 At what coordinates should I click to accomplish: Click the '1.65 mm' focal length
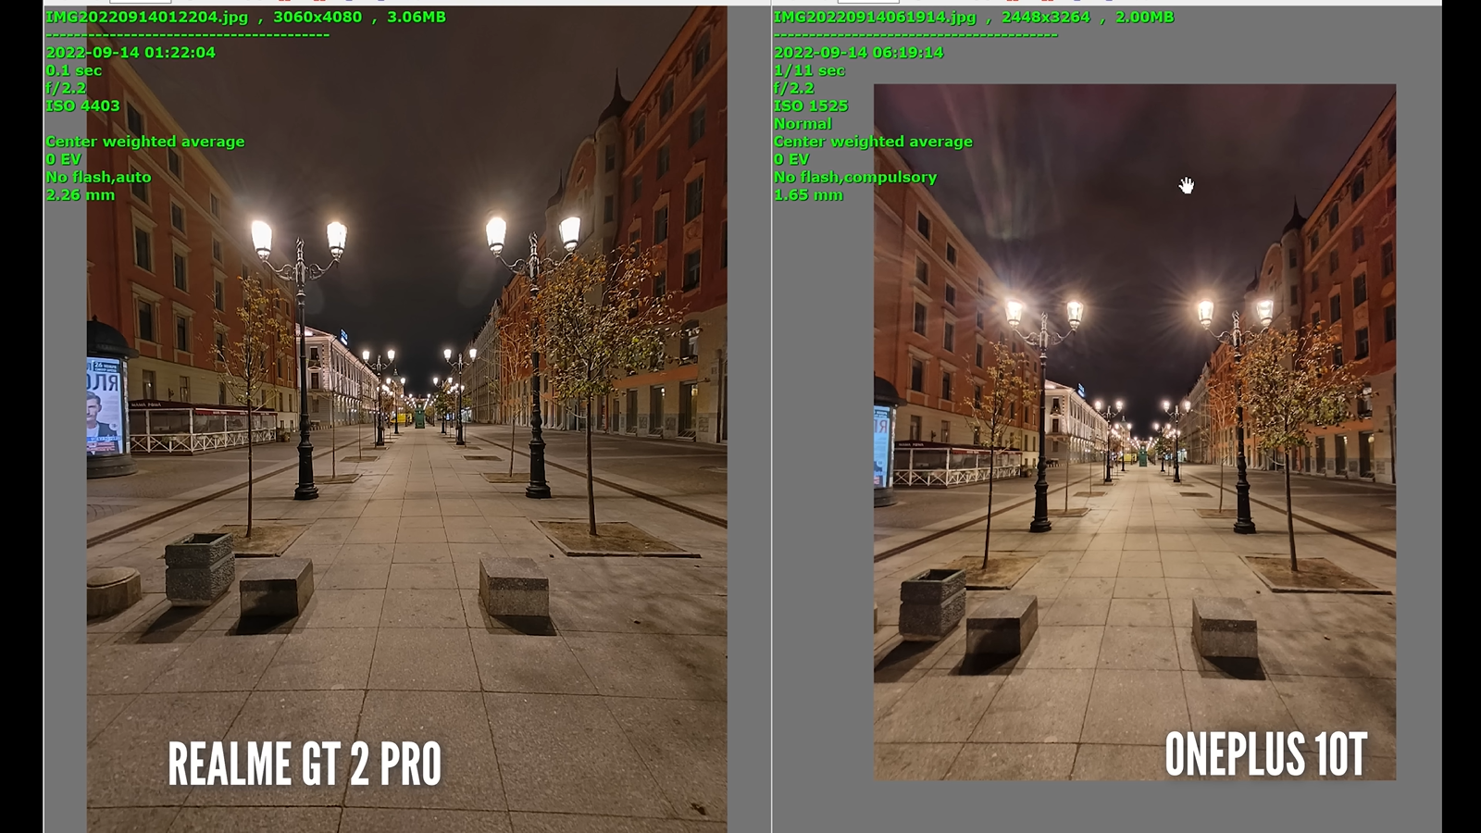(808, 194)
